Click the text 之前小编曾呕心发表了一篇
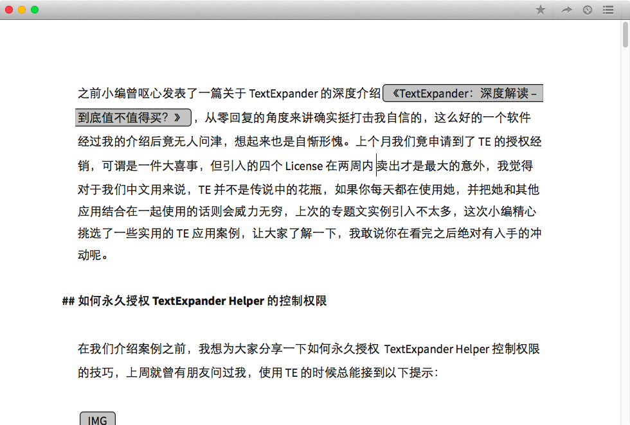This screenshot has height=425, width=630. tap(150, 93)
